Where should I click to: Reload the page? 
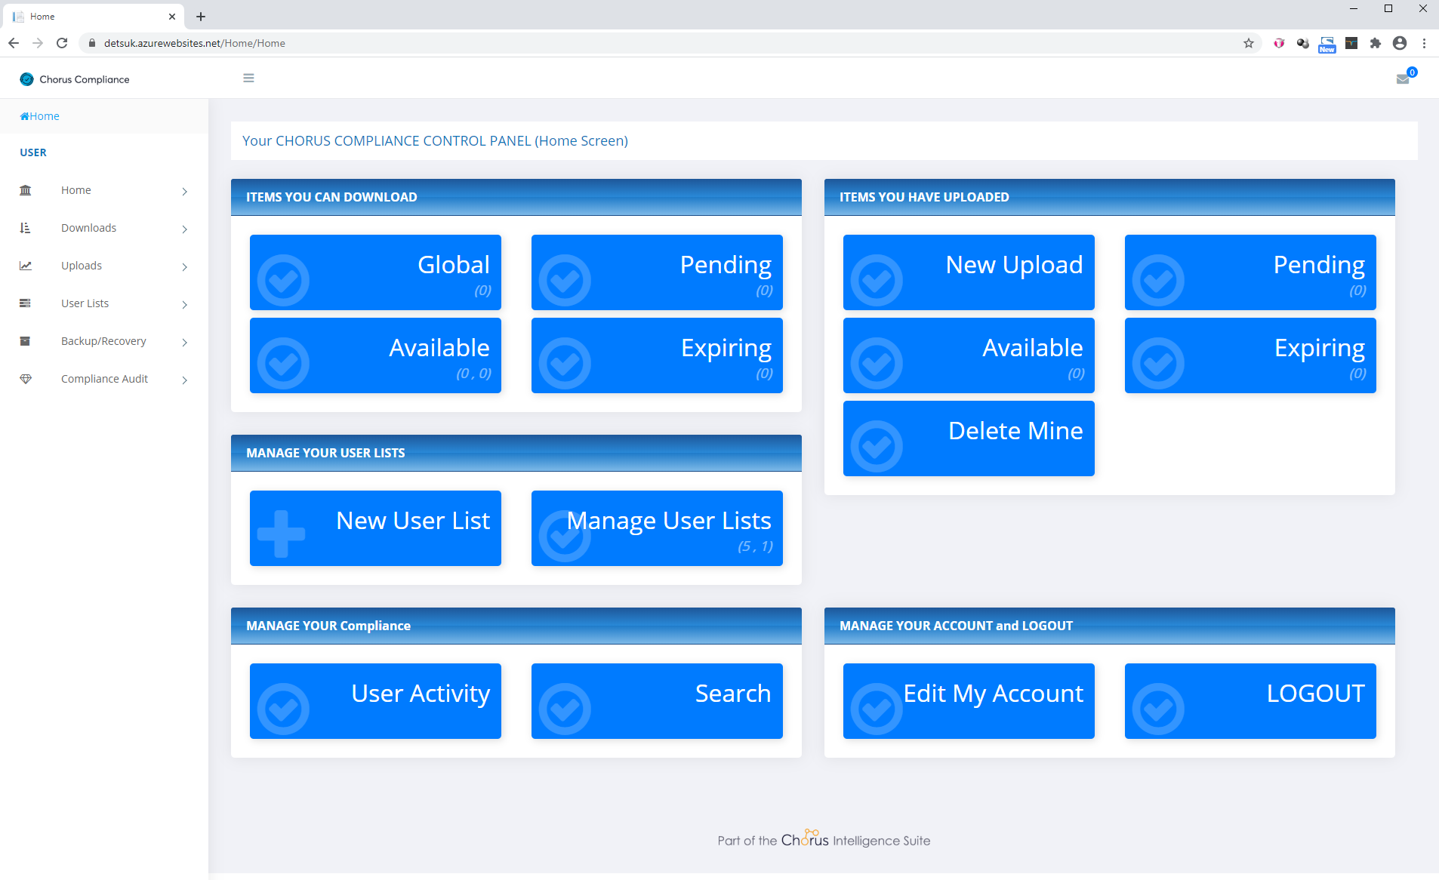point(62,43)
